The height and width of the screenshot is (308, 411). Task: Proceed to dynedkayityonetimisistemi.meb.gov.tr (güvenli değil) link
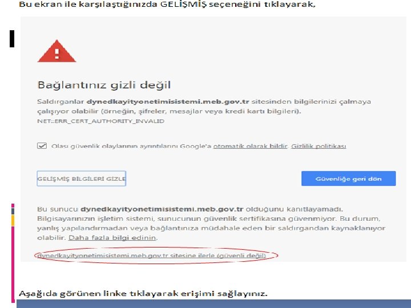pos(151,256)
